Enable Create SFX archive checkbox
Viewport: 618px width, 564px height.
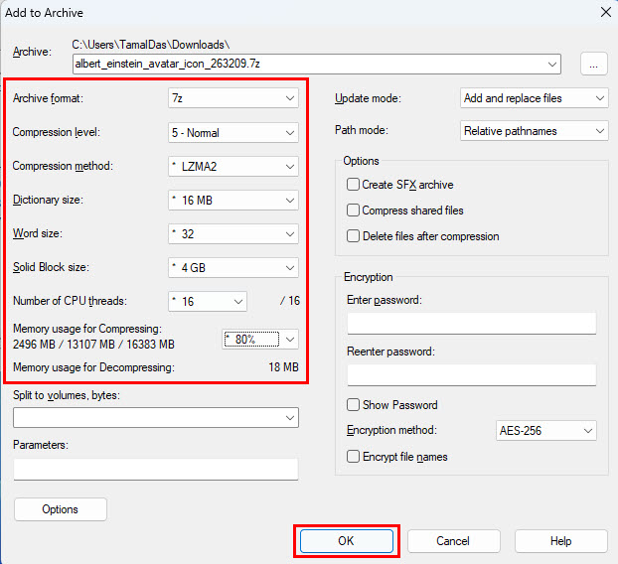[x=353, y=185]
